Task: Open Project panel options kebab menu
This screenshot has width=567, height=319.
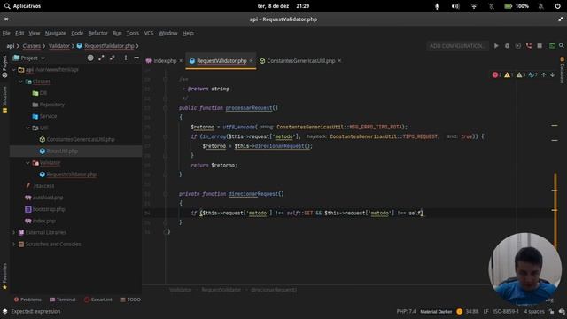Action: (x=126, y=58)
